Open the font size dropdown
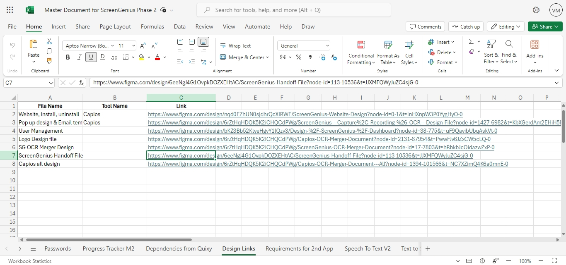The width and height of the screenshot is (566, 265). [133, 46]
